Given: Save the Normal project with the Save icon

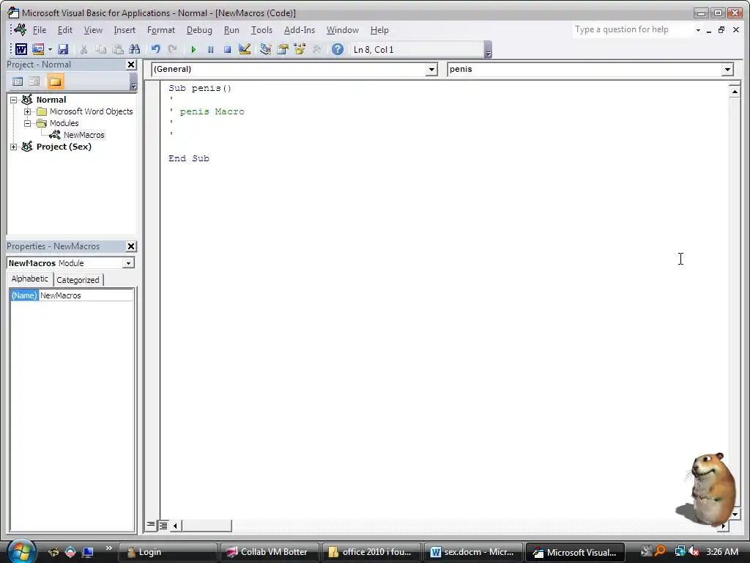Looking at the screenshot, I should [x=63, y=49].
